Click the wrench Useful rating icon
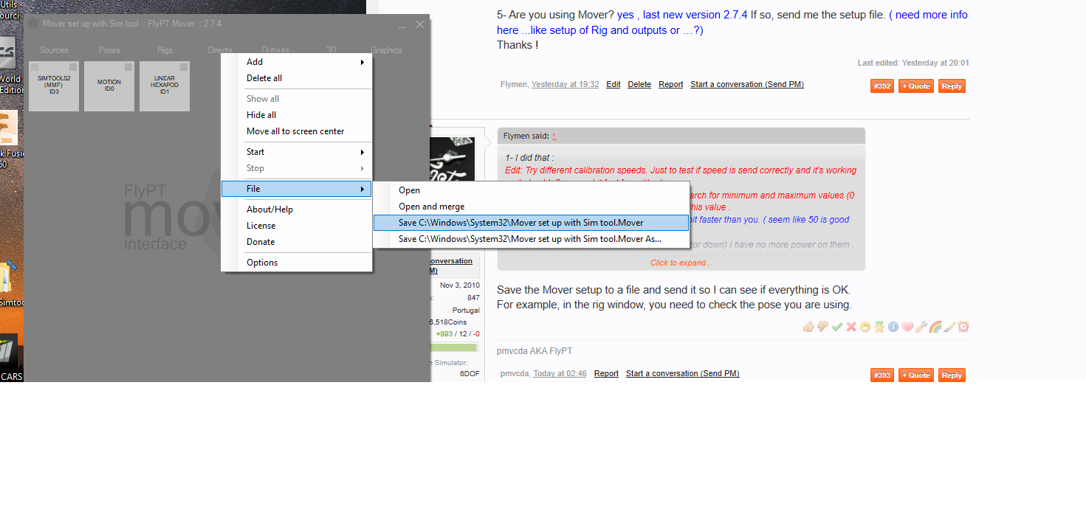The width and height of the screenshot is (1086, 506). tap(921, 327)
